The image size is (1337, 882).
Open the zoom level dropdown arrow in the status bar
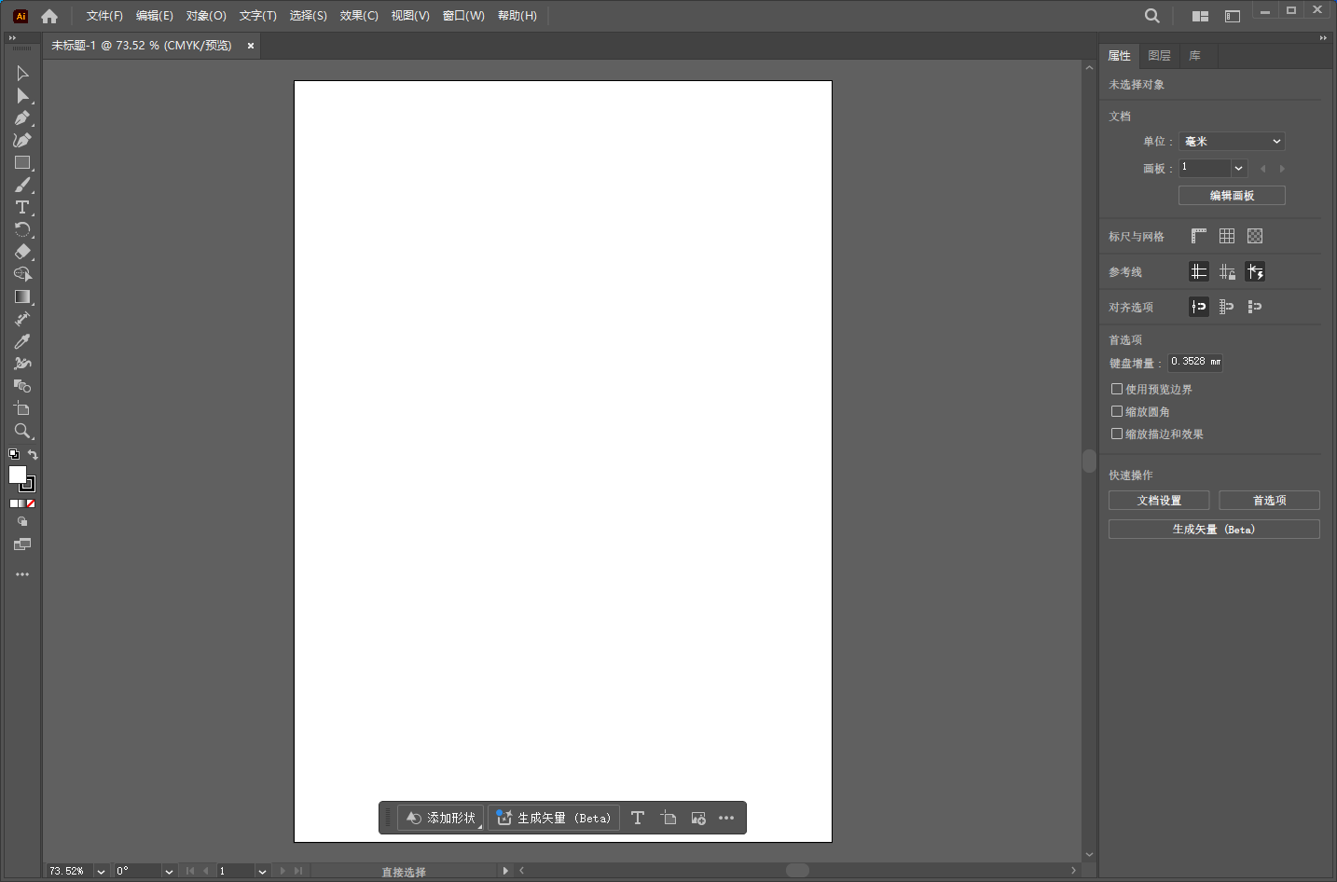(x=101, y=871)
